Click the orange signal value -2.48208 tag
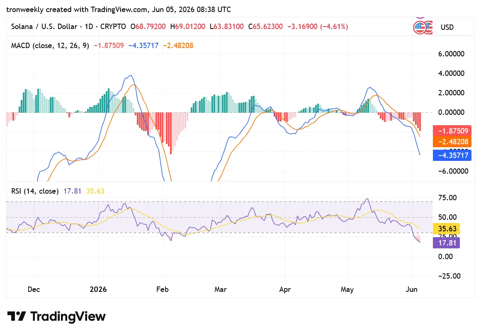The image size is (481, 335). (x=452, y=141)
